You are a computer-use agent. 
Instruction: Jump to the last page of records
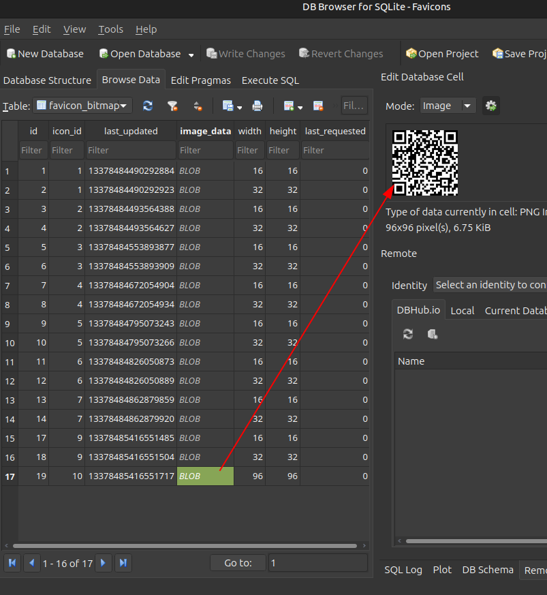pyautogui.click(x=123, y=563)
